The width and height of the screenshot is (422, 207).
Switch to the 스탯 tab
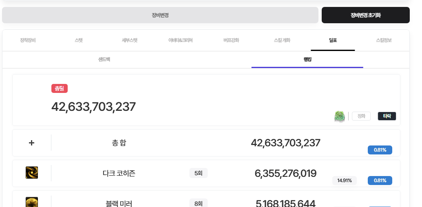point(79,40)
